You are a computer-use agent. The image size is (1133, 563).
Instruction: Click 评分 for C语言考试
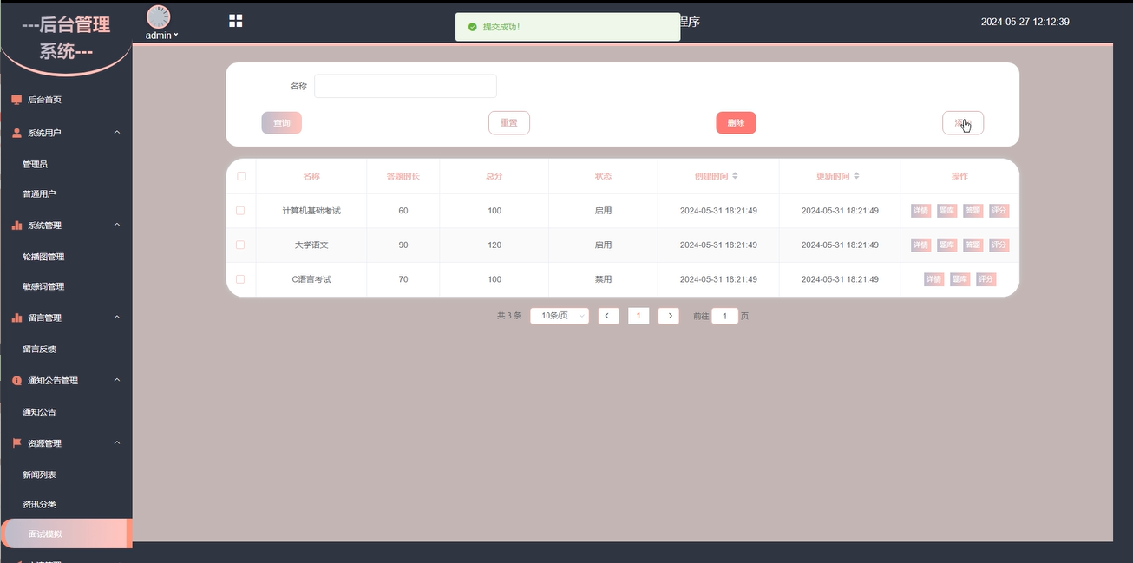(x=986, y=279)
